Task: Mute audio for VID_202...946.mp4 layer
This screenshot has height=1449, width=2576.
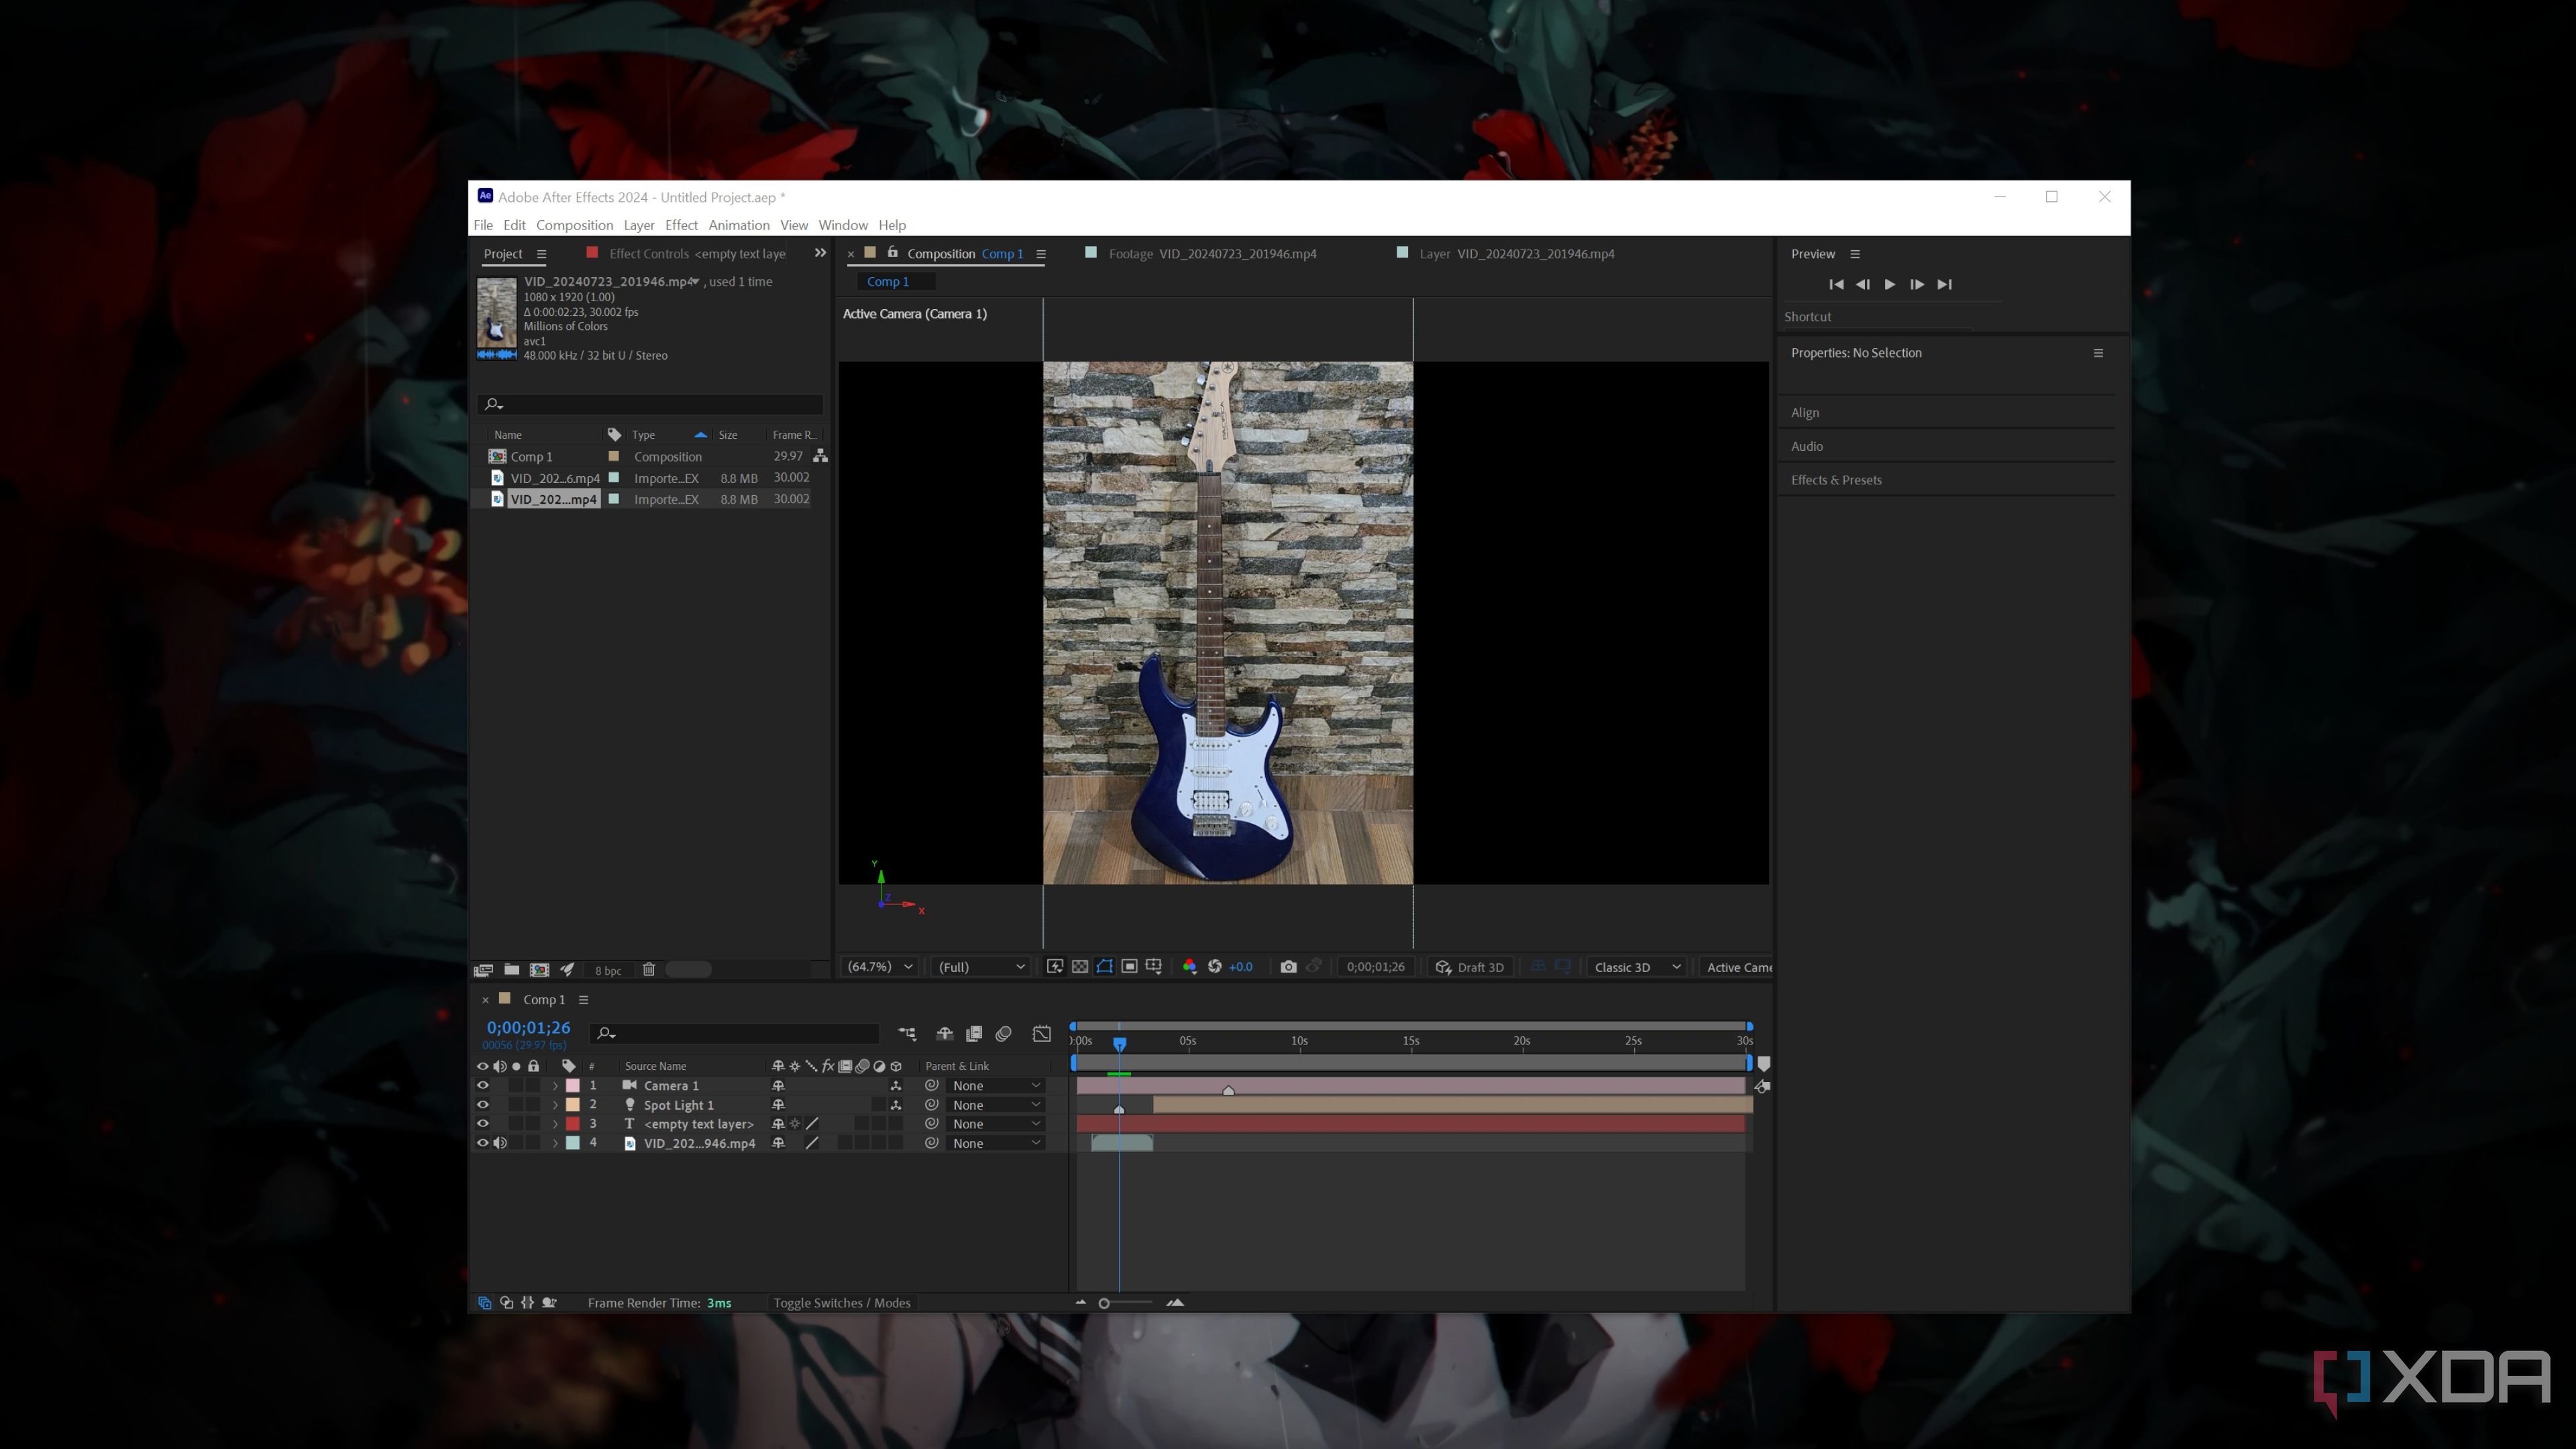Action: click(x=500, y=1143)
